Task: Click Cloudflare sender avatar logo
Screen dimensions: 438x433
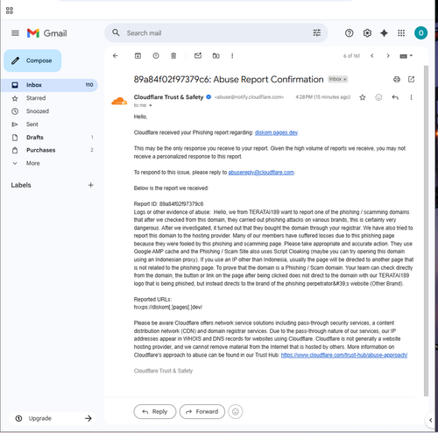Action: (x=119, y=101)
